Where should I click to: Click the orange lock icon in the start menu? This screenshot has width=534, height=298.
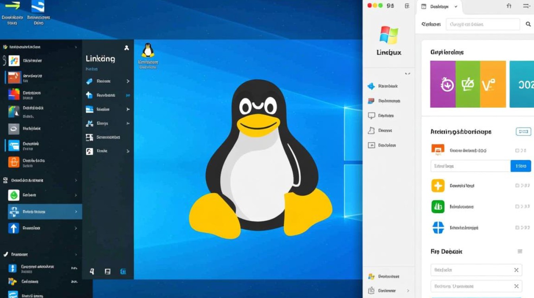[14, 162]
